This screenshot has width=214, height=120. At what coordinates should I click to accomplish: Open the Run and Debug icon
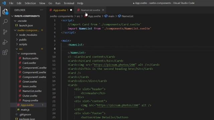[x=5, y=42]
